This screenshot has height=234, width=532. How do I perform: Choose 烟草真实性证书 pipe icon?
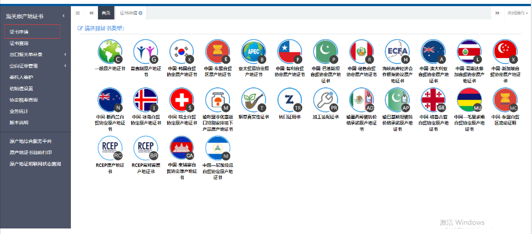[254, 100]
